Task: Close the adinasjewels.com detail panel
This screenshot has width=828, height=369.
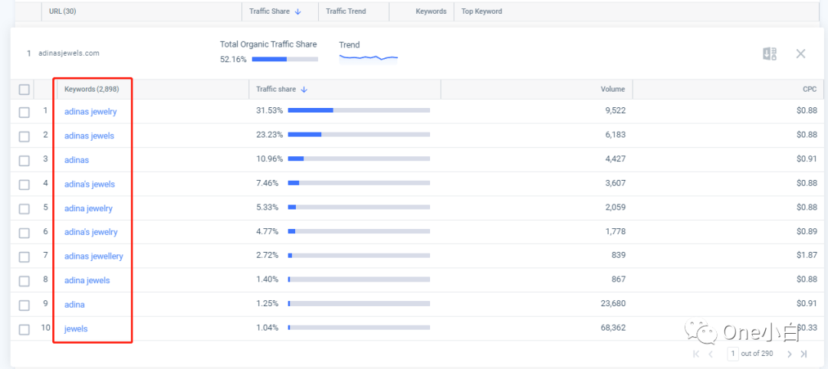Action: click(x=800, y=54)
